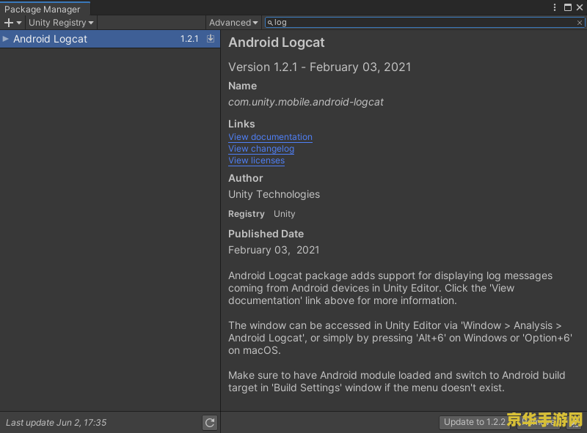Click into the package search field

pos(425,23)
